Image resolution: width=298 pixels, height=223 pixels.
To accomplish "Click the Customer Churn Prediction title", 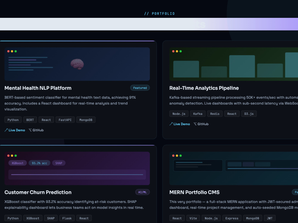I will pyautogui.click(x=38, y=192).
